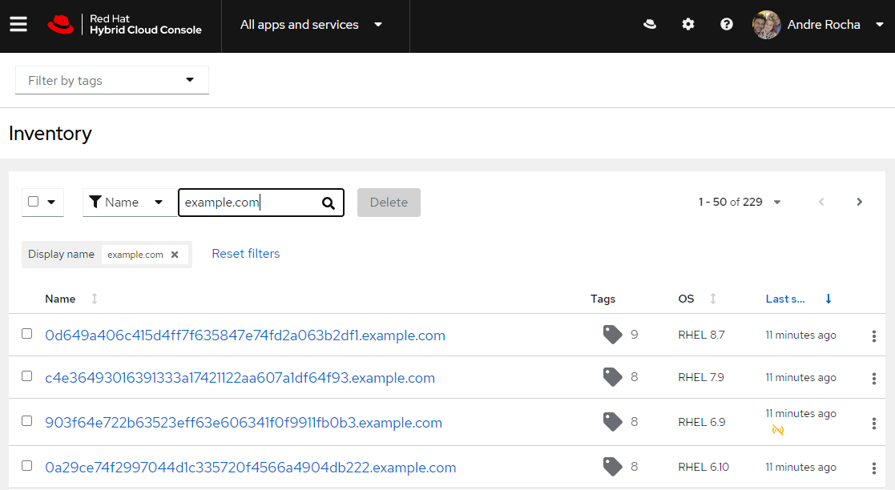Go to next page of results
Viewport: 895px width, 490px height.
[859, 203]
